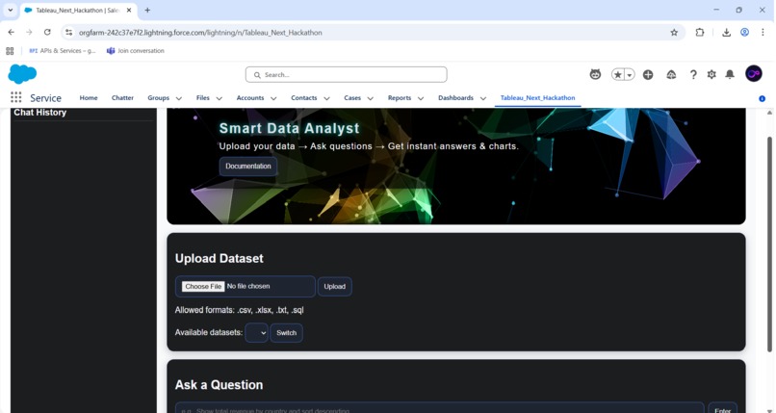
Task: Open the Files nav tab
Action: (x=203, y=98)
